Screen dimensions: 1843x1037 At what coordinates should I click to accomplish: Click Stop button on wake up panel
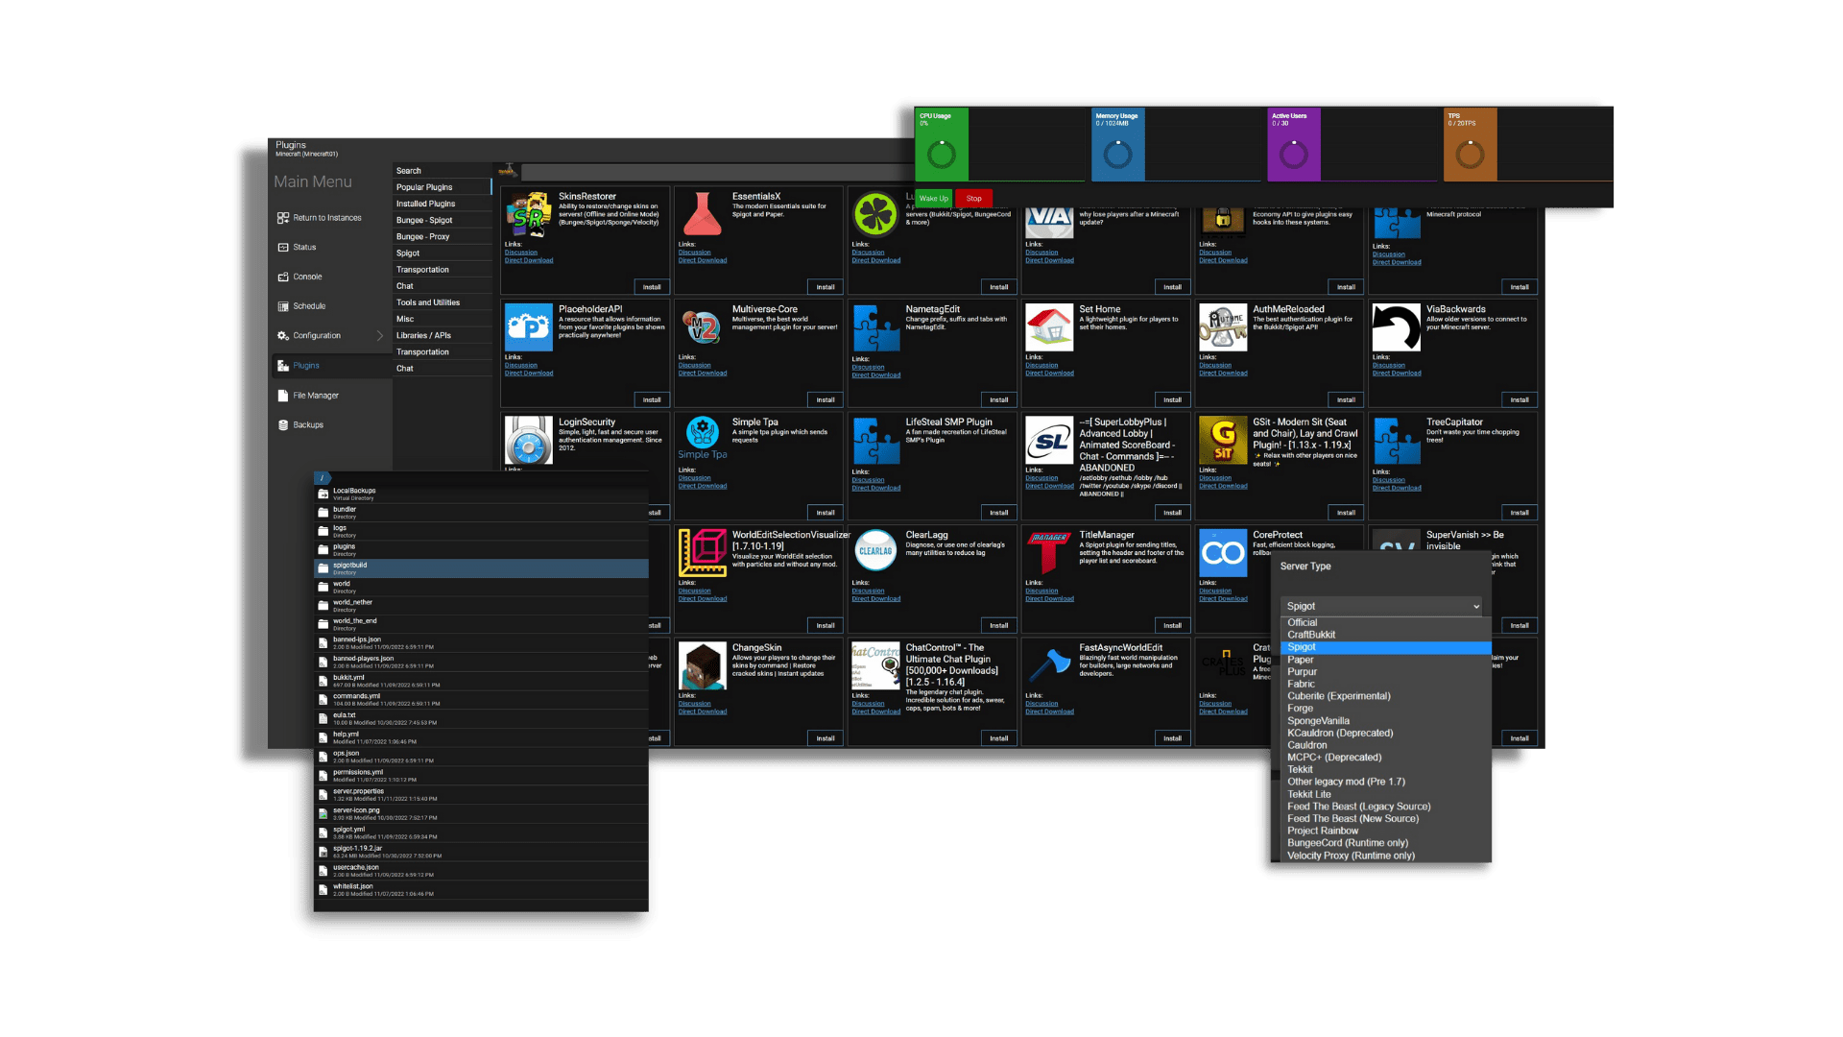coord(973,199)
